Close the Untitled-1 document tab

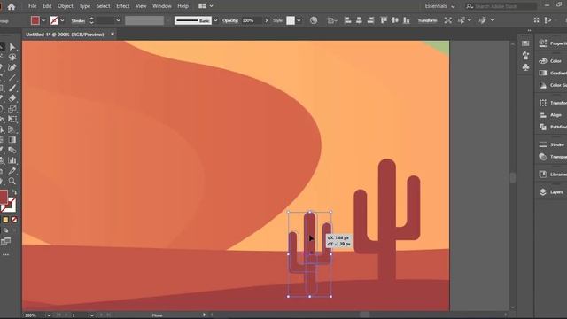[113, 35]
